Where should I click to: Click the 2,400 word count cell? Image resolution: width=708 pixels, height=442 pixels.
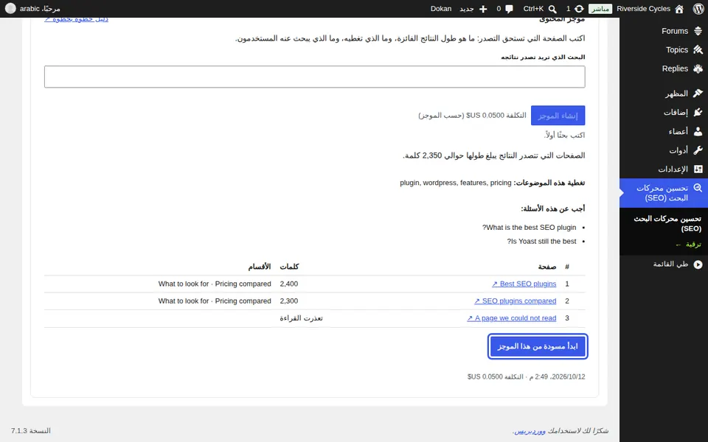click(x=289, y=284)
